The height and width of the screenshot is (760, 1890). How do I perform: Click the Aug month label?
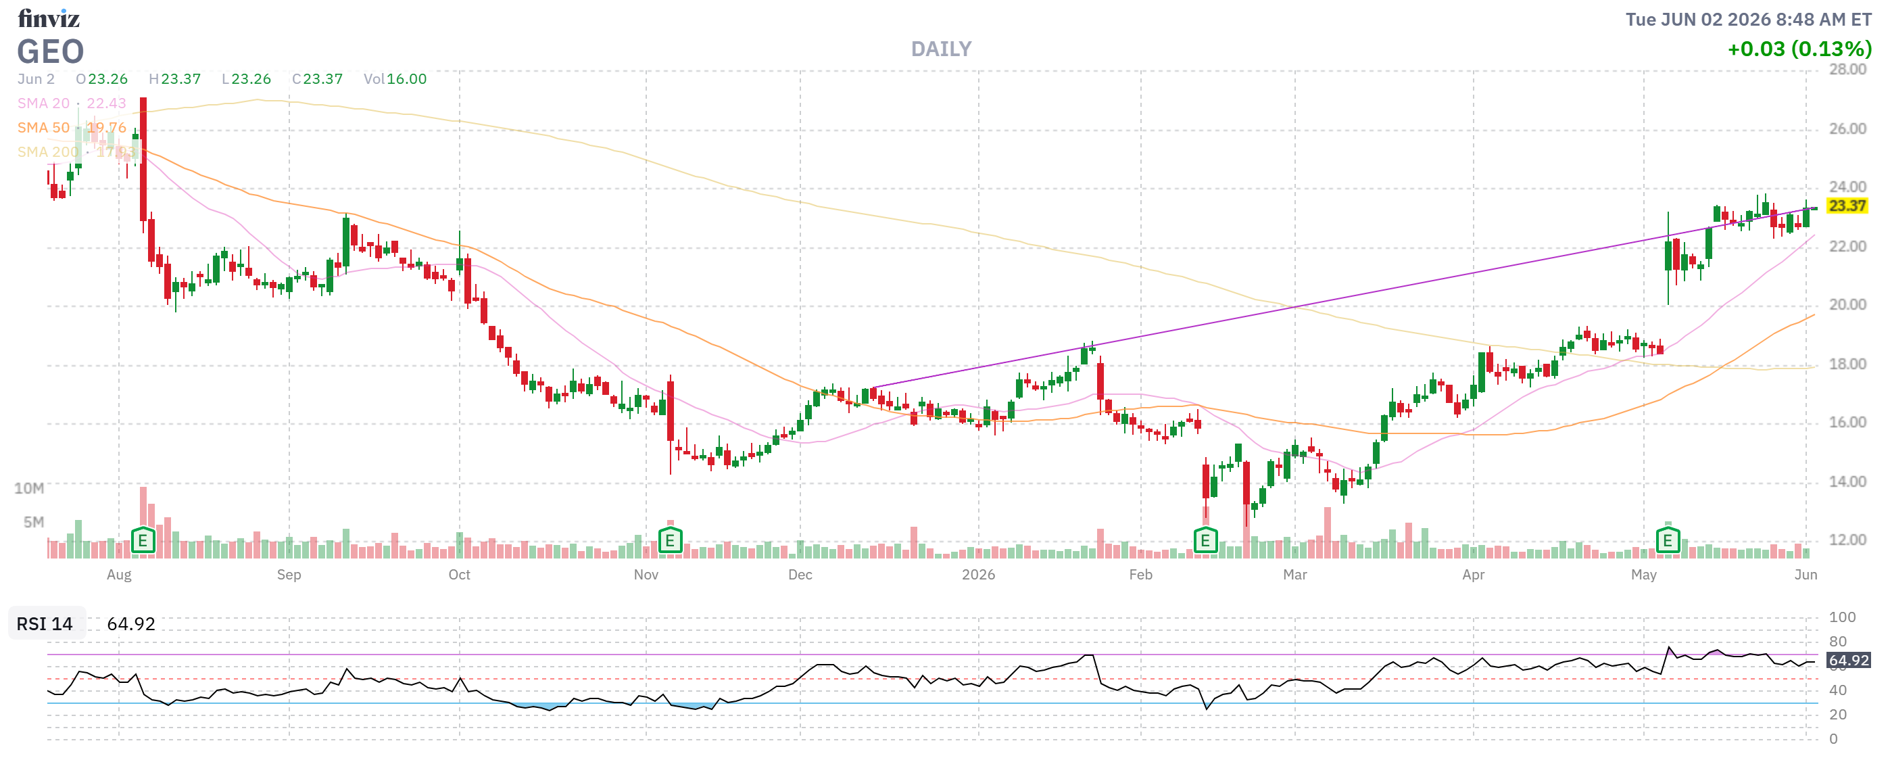119,575
